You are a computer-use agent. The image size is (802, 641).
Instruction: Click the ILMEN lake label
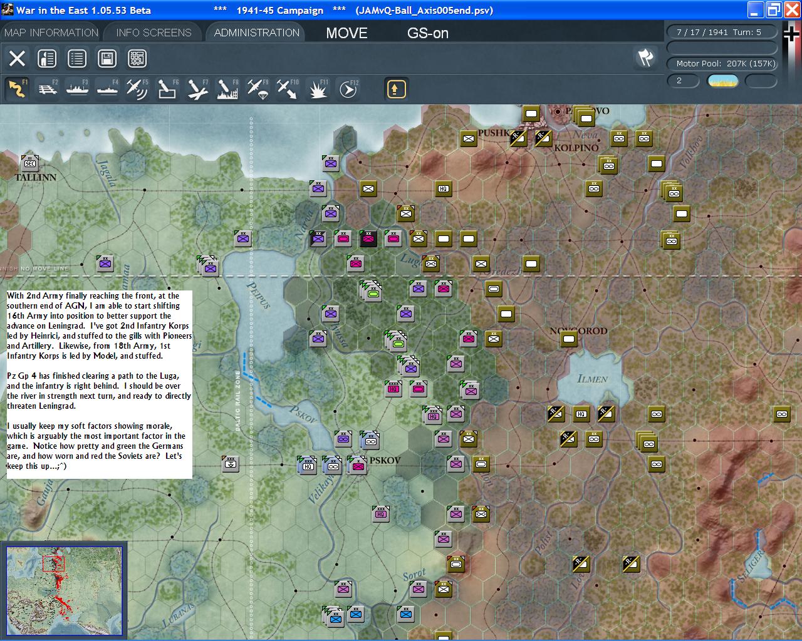(592, 379)
